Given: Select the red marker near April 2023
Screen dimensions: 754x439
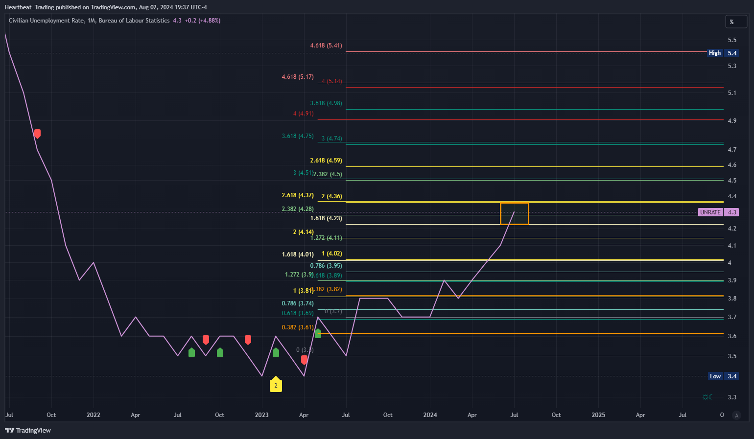Looking at the screenshot, I should point(304,360).
